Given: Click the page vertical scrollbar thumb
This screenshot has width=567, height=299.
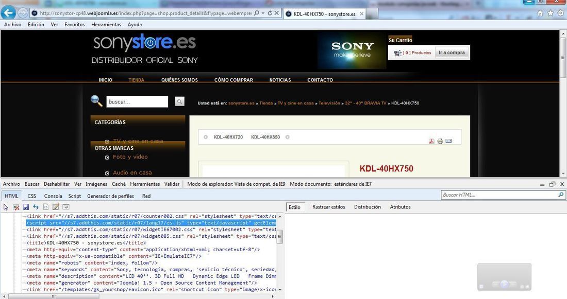Looking at the screenshot, I should 563,58.
